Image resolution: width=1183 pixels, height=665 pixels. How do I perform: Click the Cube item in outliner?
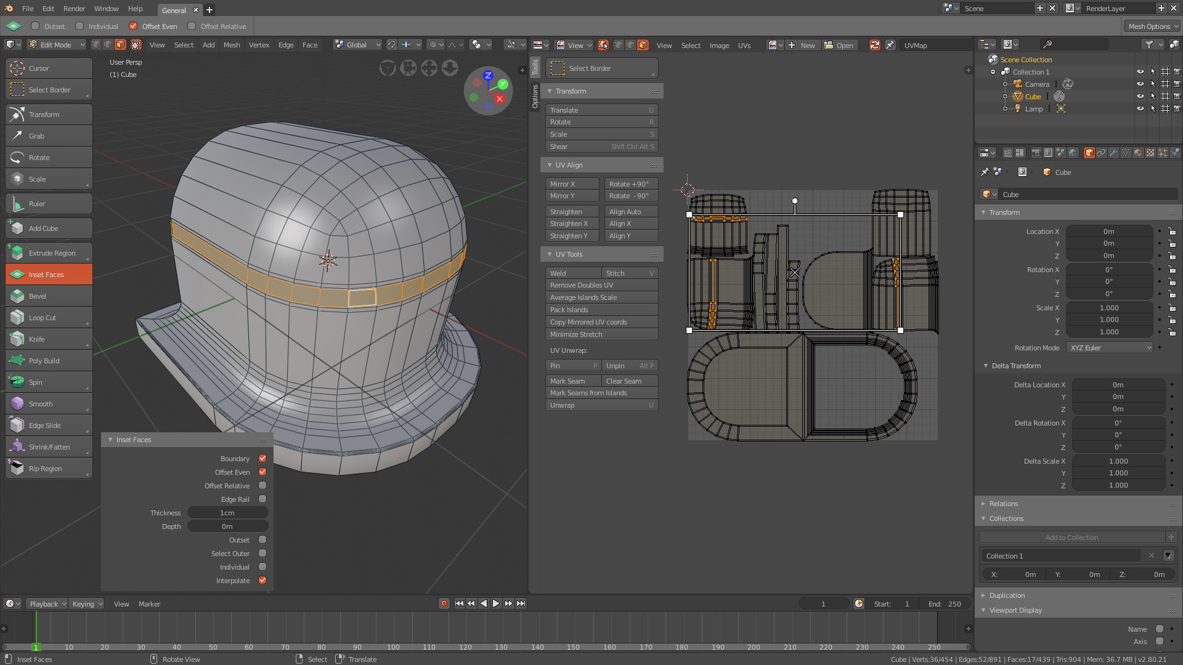(1032, 96)
